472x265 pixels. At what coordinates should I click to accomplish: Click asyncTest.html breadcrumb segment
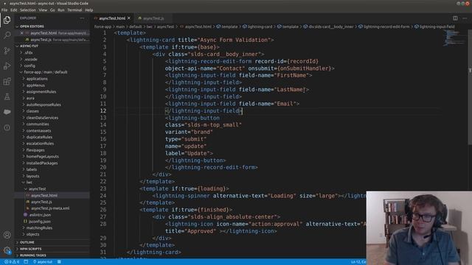pyautogui.click(x=198, y=26)
